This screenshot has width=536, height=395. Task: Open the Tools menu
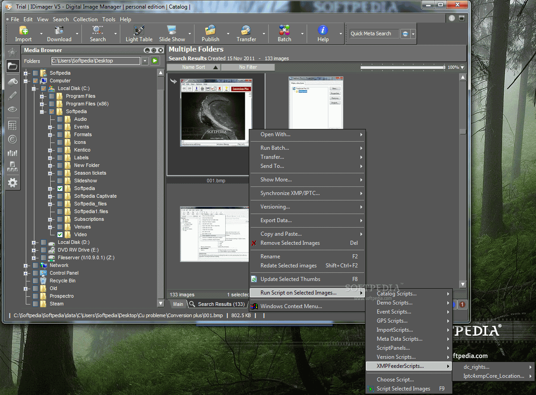[109, 19]
